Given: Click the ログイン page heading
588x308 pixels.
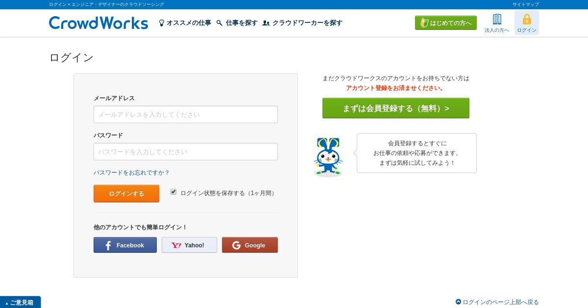Looking at the screenshot, I should (72, 58).
